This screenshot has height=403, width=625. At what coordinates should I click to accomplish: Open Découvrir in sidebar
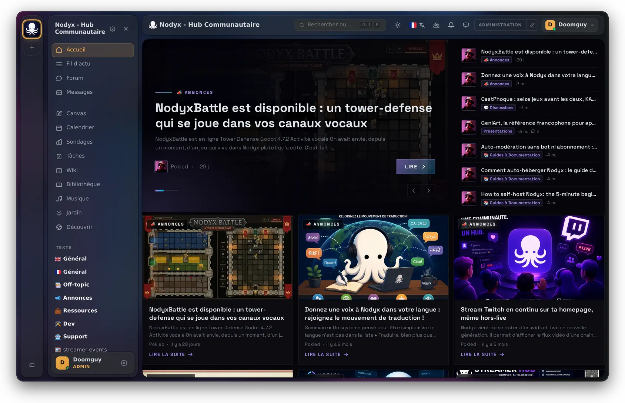click(93, 227)
